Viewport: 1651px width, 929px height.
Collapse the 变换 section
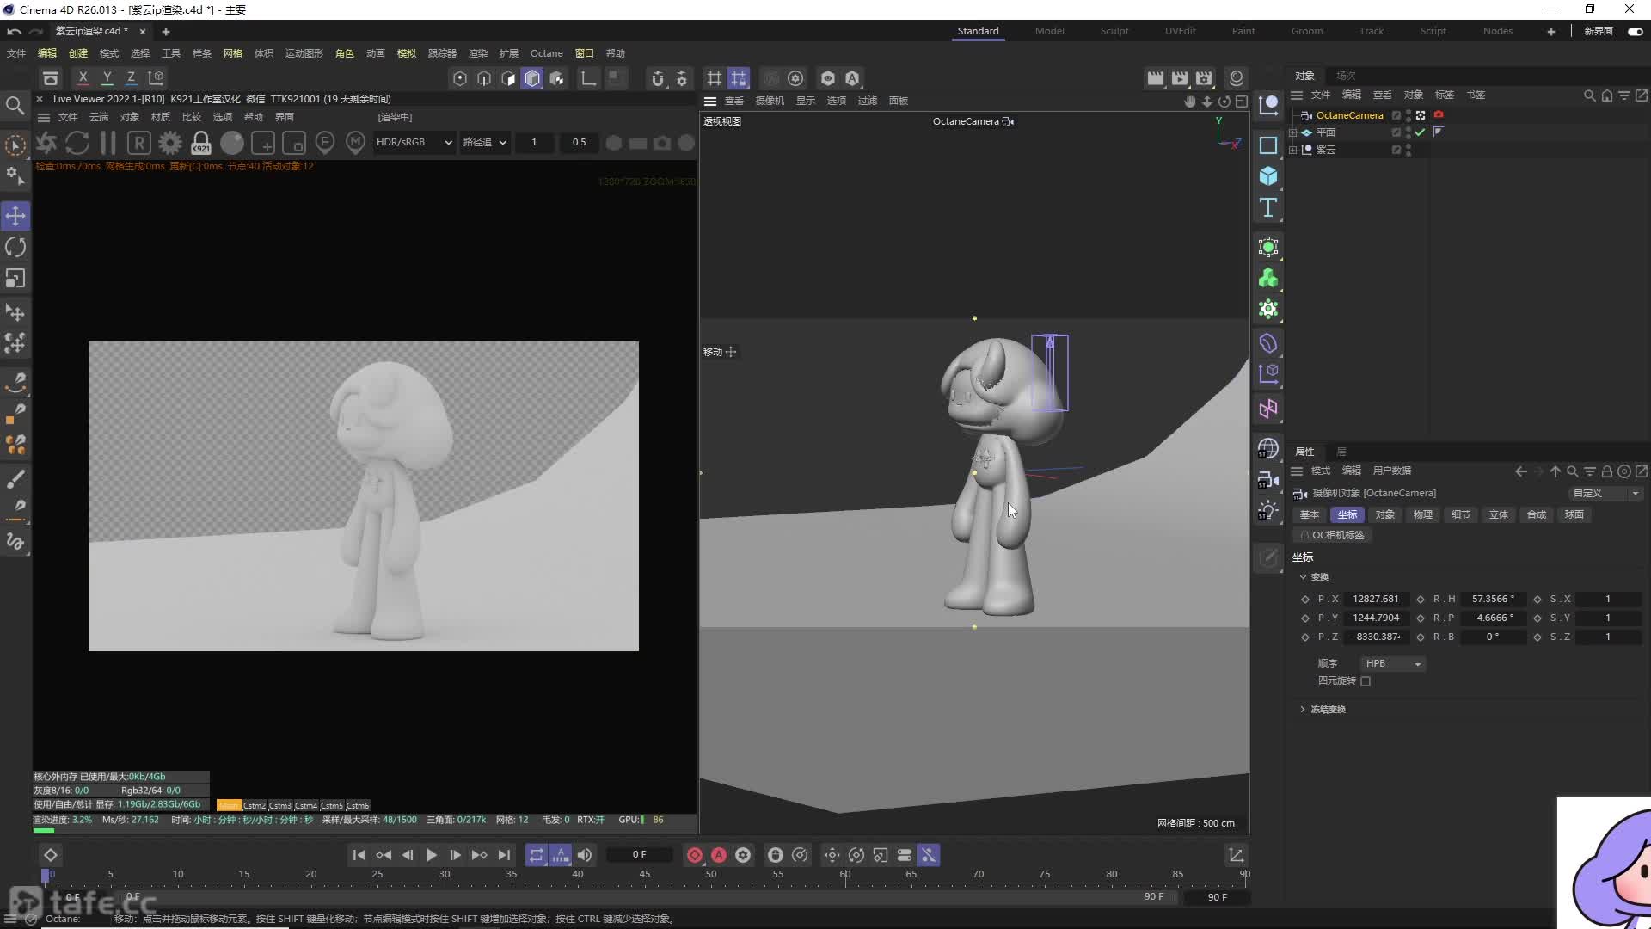1303,577
